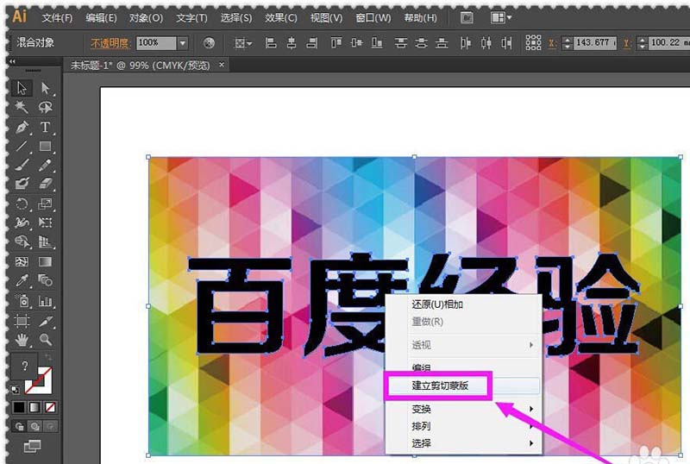Open the 窗口(W) menu
690x464 pixels.
pyautogui.click(x=373, y=18)
